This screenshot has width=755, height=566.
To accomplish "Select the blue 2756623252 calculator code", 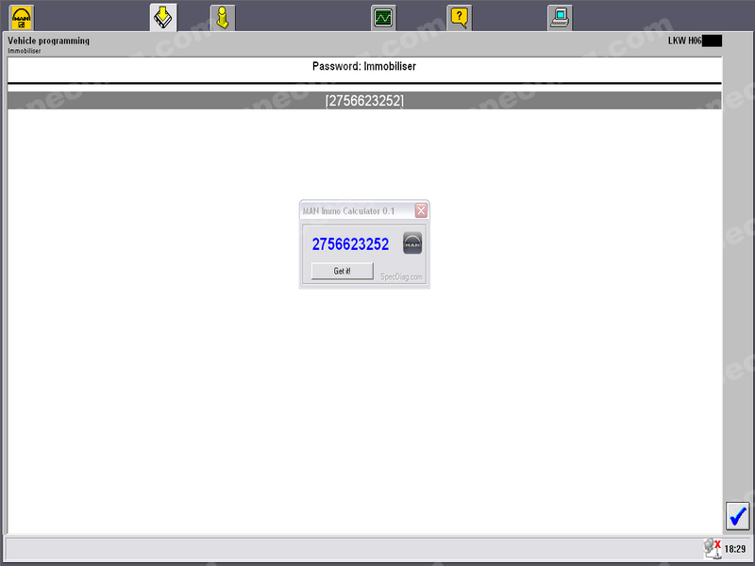I will click(350, 244).
